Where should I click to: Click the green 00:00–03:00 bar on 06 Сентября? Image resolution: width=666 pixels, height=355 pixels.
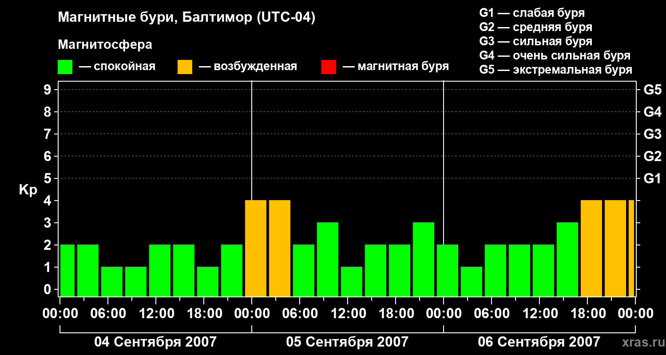point(448,270)
